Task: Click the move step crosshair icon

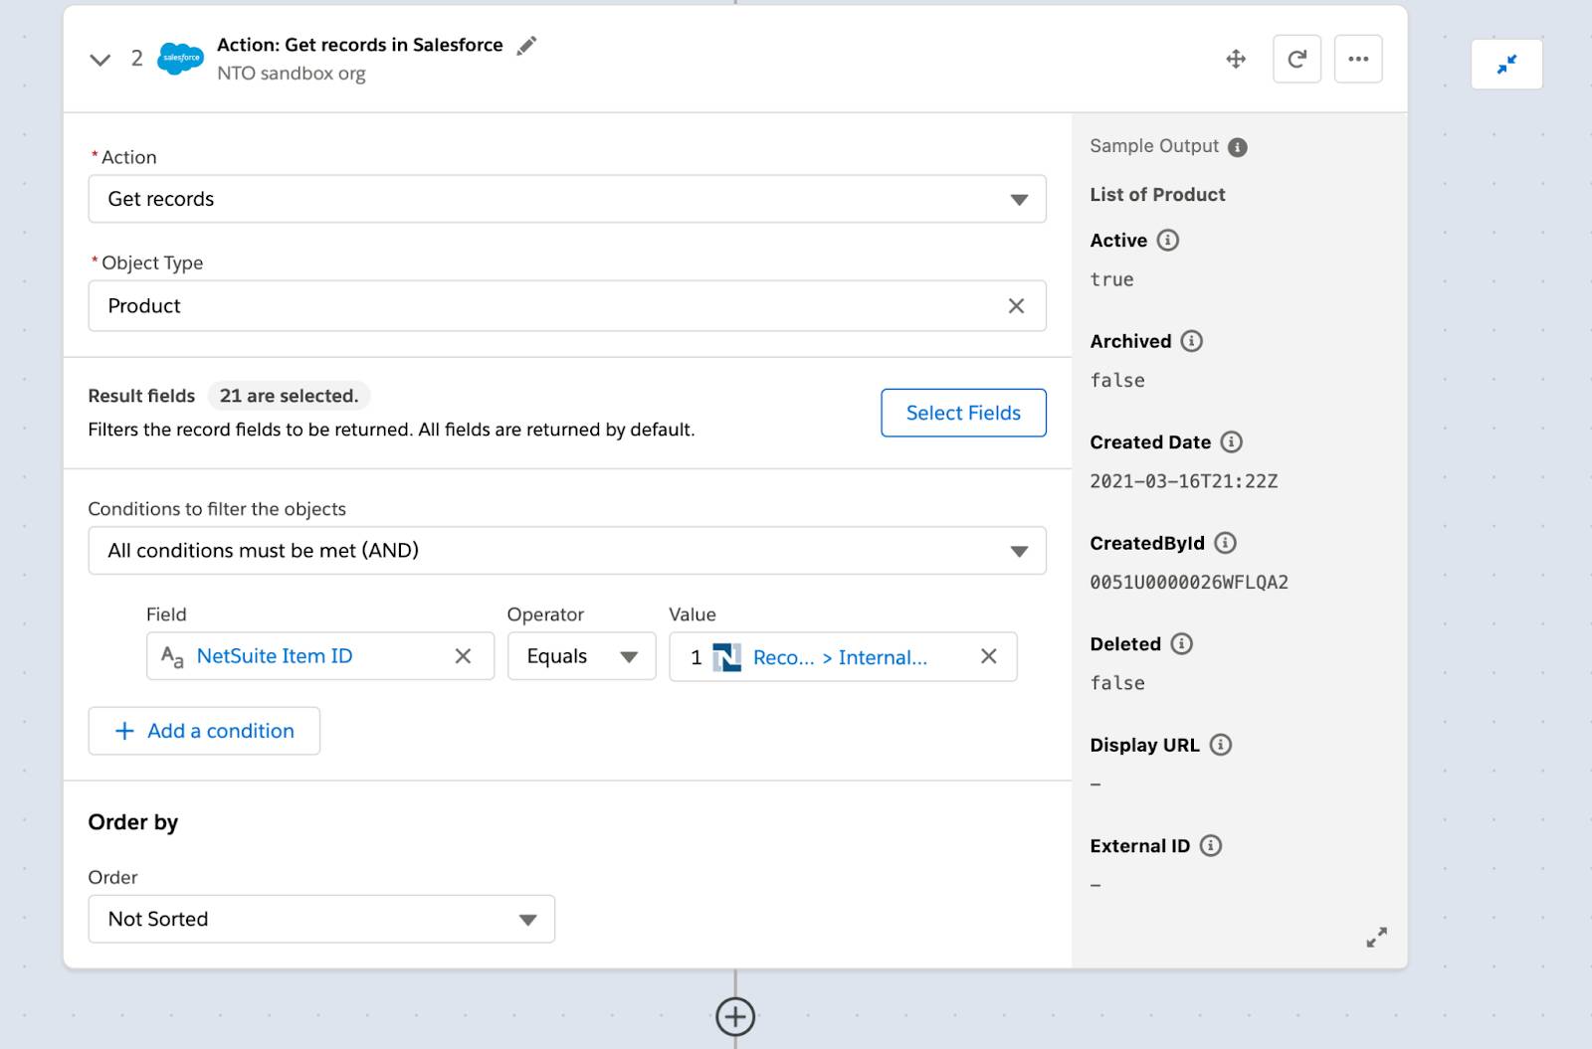Action: point(1236,59)
